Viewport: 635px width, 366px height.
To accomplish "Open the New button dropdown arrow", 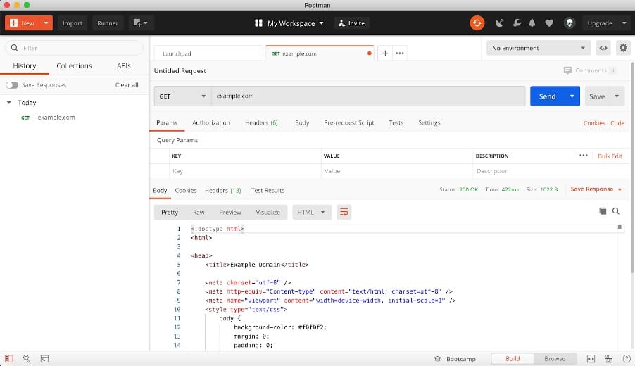I will point(46,23).
